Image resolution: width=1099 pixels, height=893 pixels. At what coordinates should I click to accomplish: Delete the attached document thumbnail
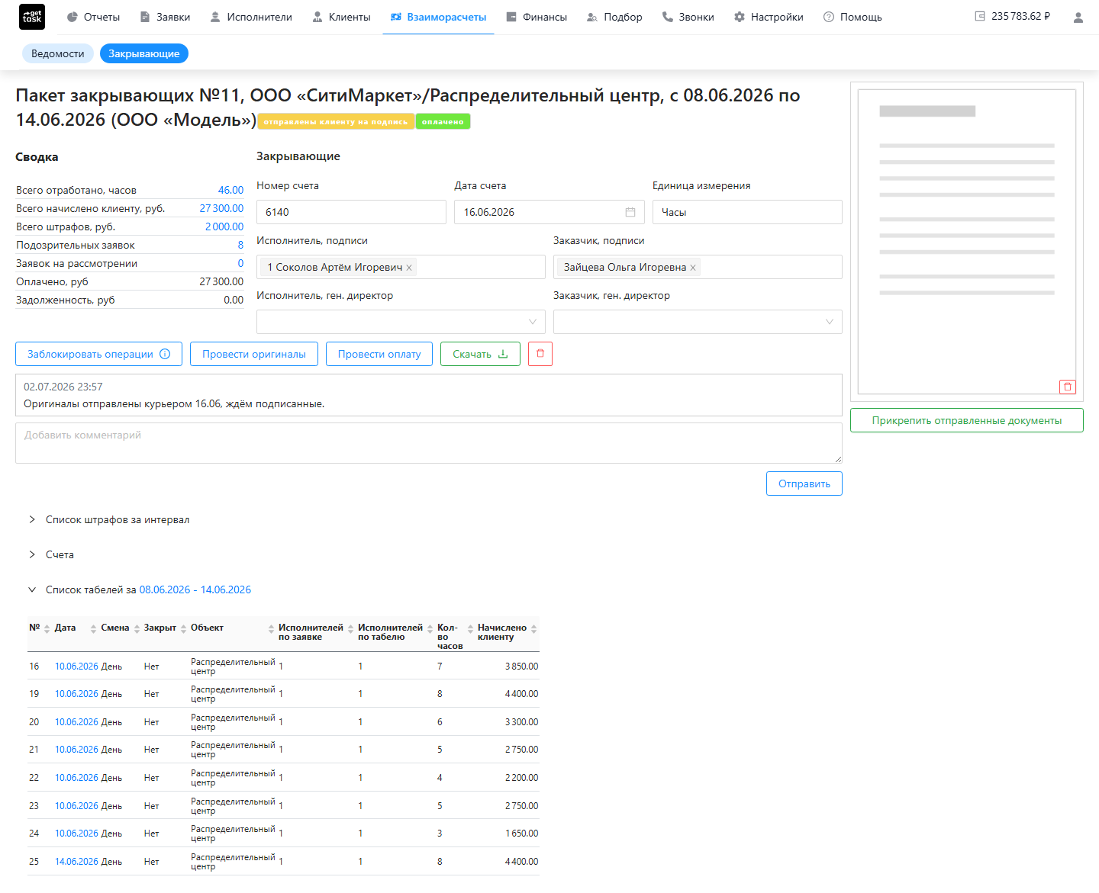[x=1067, y=387]
